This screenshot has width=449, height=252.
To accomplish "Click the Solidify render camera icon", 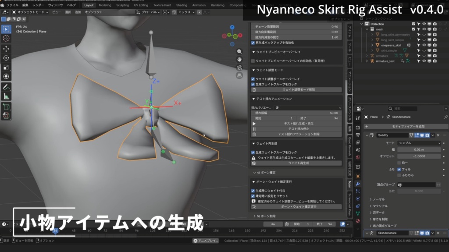I will click(427, 135).
